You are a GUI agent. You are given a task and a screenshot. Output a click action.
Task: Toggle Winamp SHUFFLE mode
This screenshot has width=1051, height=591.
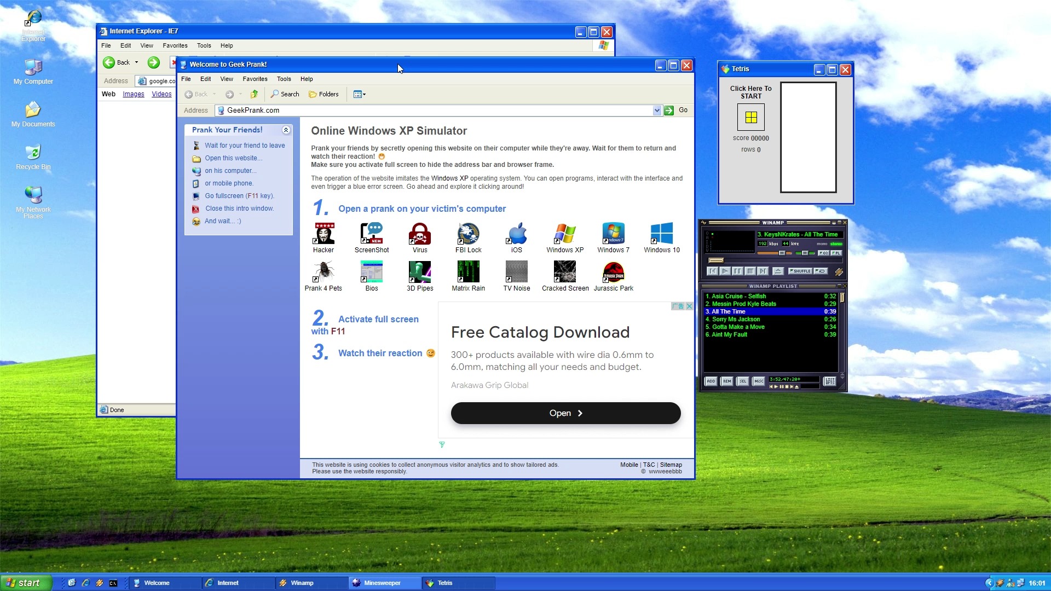[800, 271]
